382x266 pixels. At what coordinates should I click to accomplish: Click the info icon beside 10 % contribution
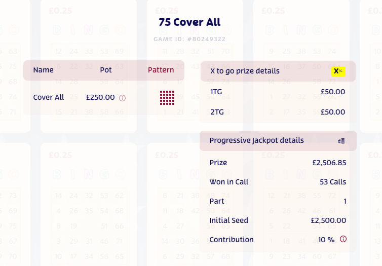tap(343, 239)
